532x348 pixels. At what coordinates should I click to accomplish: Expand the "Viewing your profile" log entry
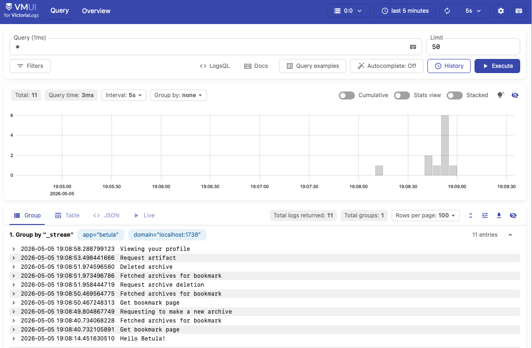point(265,249)
